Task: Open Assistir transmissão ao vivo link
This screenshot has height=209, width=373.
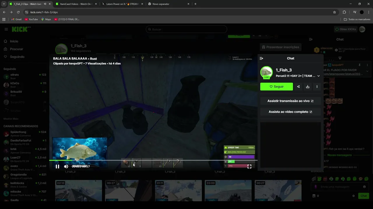Action: pyautogui.click(x=291, y=101)
